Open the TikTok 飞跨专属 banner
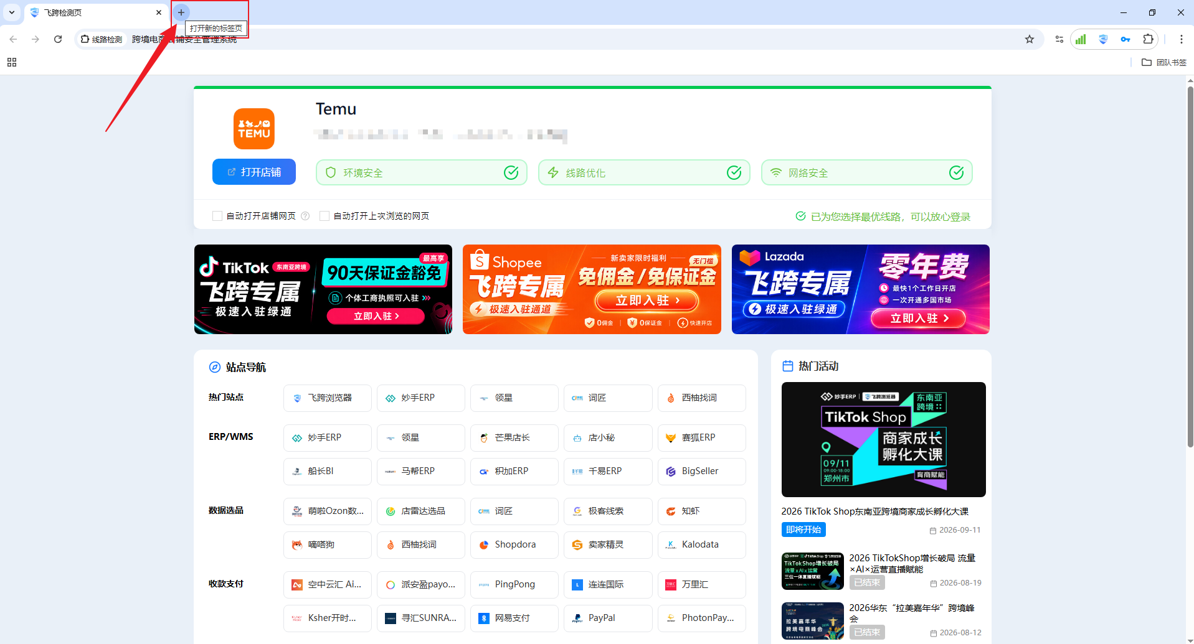The height and width of the screenshot is (644, 1194). pos(323,289)
